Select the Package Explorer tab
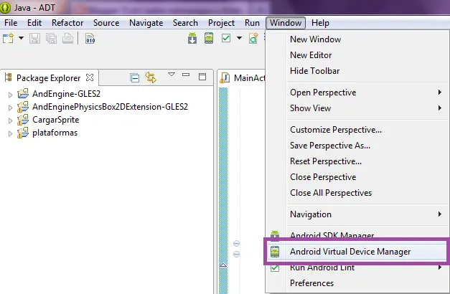The height and width of the screenshot is (294, 450). click(49, 77)
